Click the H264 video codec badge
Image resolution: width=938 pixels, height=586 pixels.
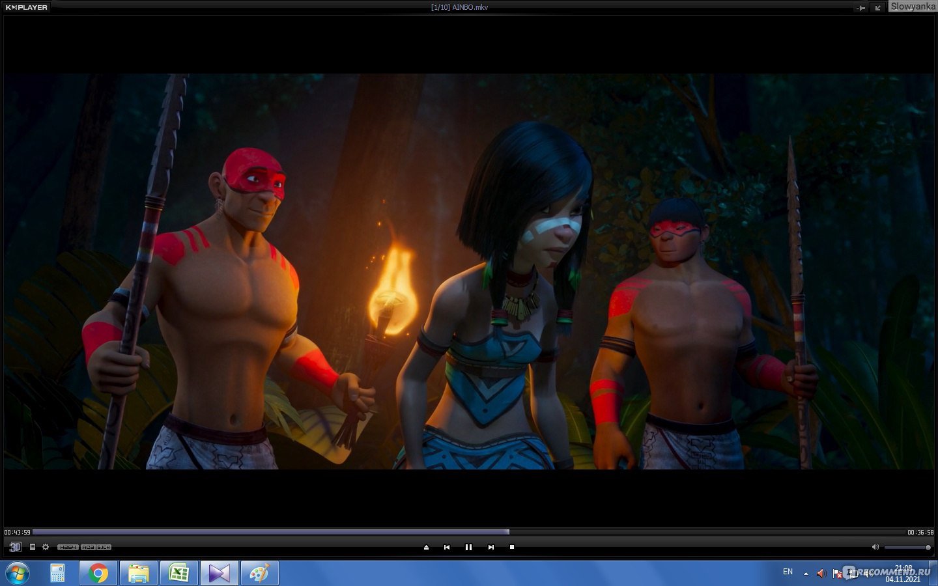pyautogui.click(x=68, y=547)
